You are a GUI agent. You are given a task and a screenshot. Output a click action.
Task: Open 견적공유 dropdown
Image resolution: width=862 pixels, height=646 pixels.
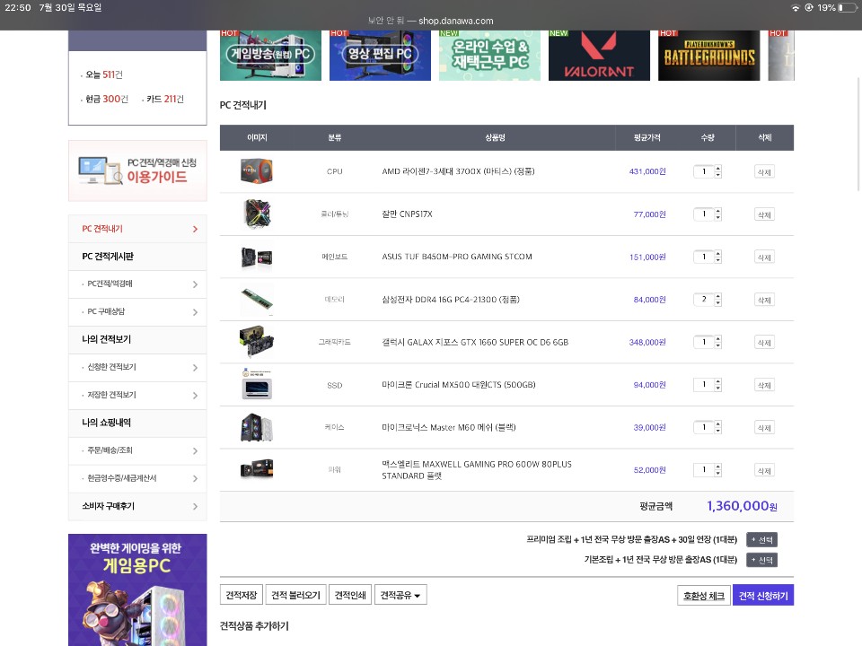[400, 595]
